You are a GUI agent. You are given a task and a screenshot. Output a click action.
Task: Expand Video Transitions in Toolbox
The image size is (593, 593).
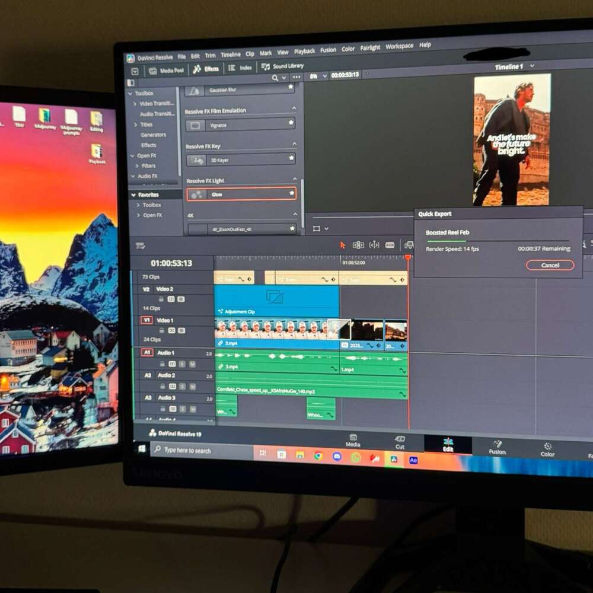point(135,104)
